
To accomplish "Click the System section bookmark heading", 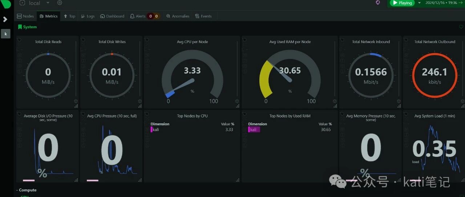I will pos(27,27).
